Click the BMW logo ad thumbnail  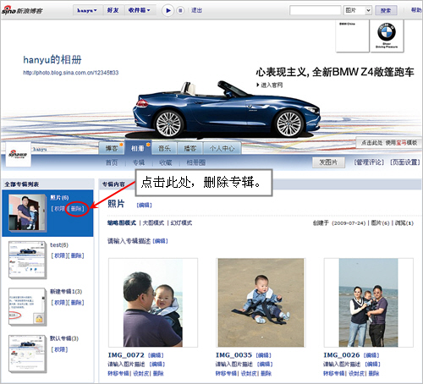(387, 36)
